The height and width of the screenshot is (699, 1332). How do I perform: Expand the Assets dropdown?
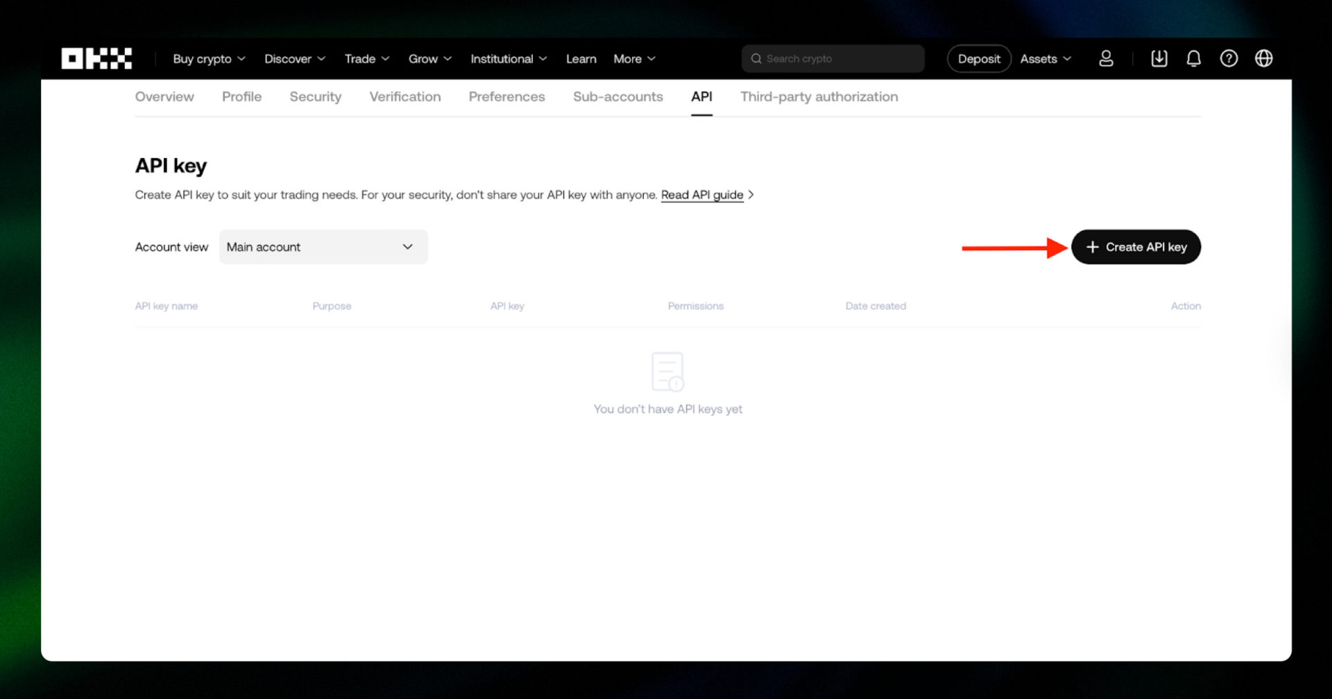click(x=1045, y=59)
